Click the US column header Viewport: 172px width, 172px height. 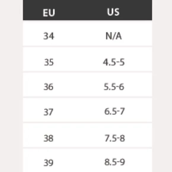click(113, 12)
